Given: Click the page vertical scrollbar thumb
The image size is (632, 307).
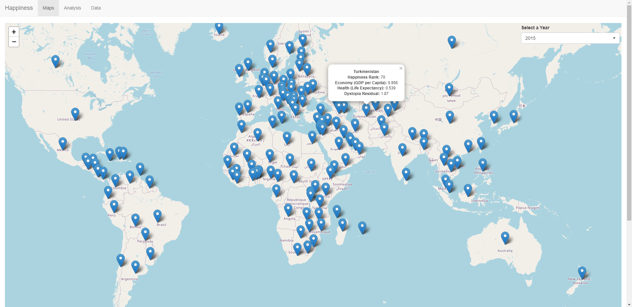Looking at the screenshot, I should tap(629, 112).
